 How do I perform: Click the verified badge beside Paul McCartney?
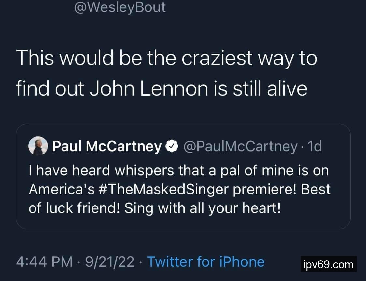point(172,147)
